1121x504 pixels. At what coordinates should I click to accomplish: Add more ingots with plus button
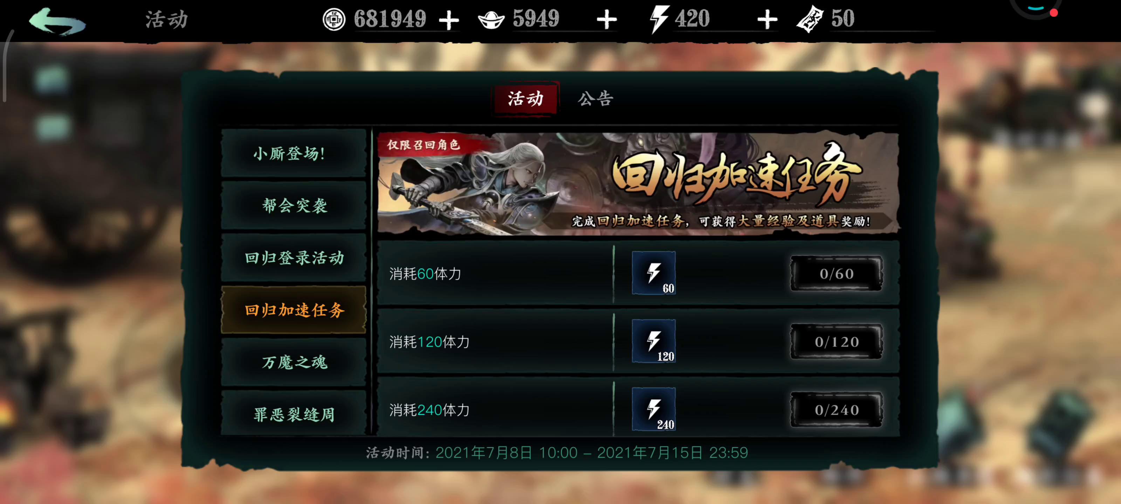606,20
